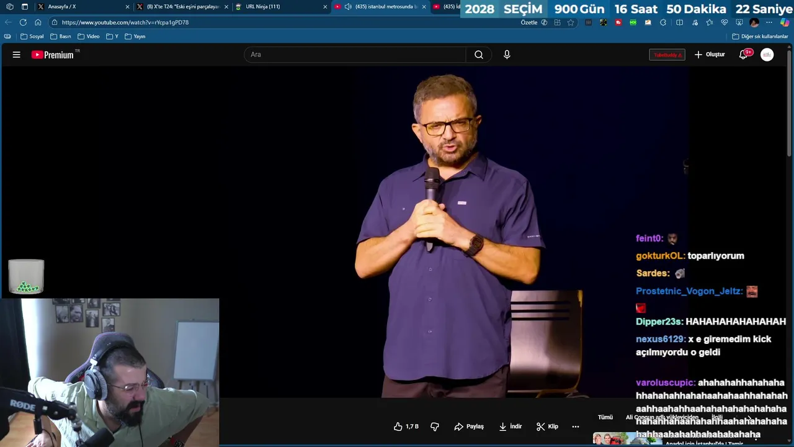Open browser essentials heart icon
794x447 pixels.
[725, 22]
